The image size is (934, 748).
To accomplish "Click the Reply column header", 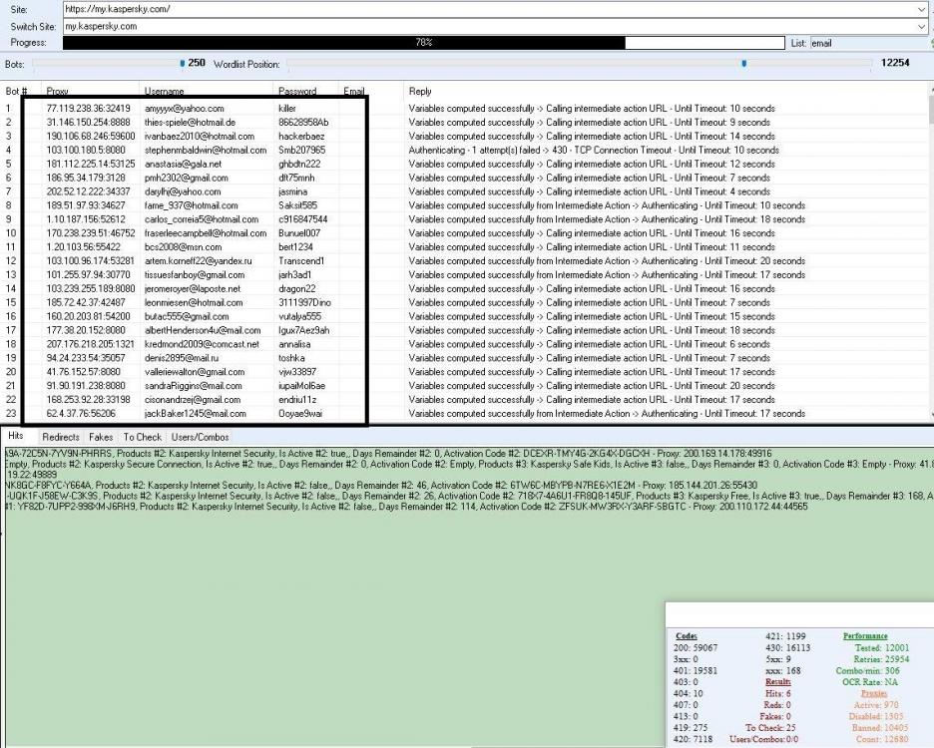I will [x=419, y=91].
